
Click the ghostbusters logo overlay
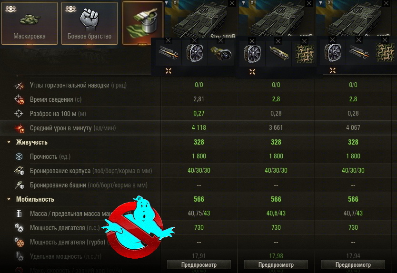point(138,227)
